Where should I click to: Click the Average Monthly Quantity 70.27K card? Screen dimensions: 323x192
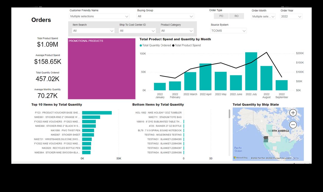point(48,93)
